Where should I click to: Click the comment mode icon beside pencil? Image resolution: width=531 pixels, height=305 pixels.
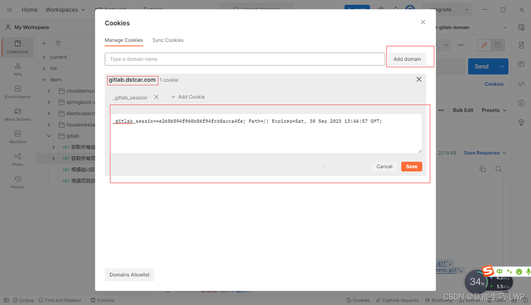point(498,45)
